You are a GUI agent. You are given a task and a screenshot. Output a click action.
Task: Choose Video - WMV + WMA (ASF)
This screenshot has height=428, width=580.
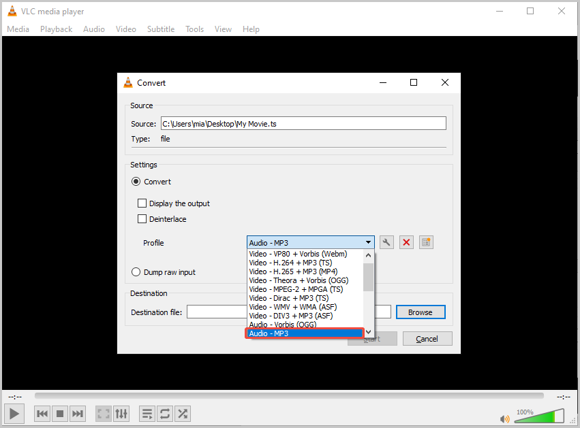[x=305, y=307]
